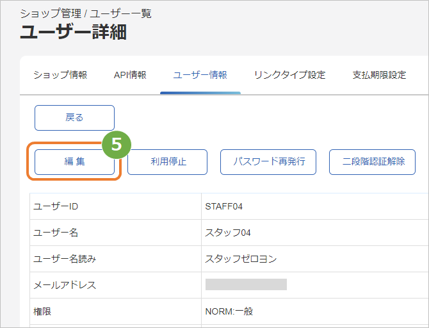Select the スタッフゼロヨン reading value
Image resolution: width=429 pixels, height=328 pixels.
coord(241,259)
